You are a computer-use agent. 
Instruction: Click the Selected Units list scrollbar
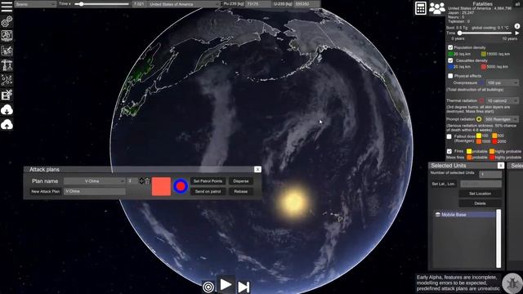[498, 238]
